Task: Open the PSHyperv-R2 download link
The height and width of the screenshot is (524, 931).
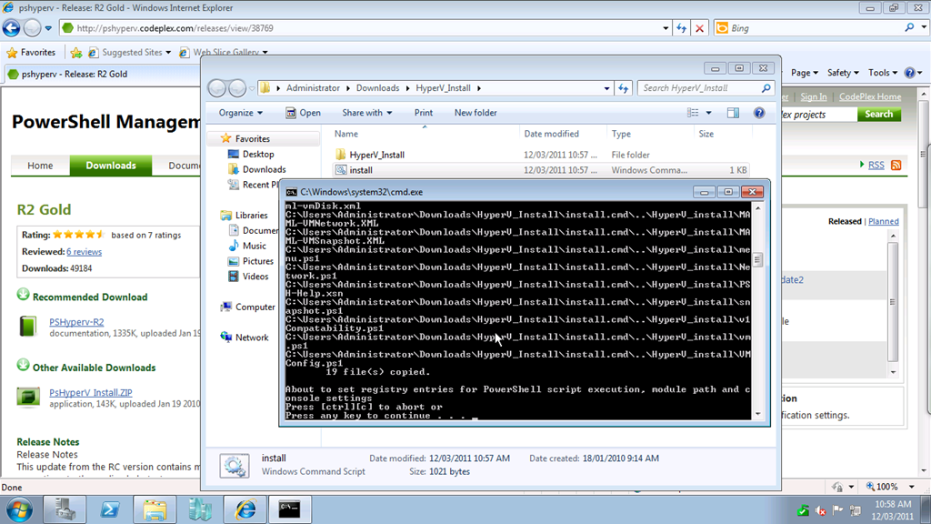Action: 76,322
